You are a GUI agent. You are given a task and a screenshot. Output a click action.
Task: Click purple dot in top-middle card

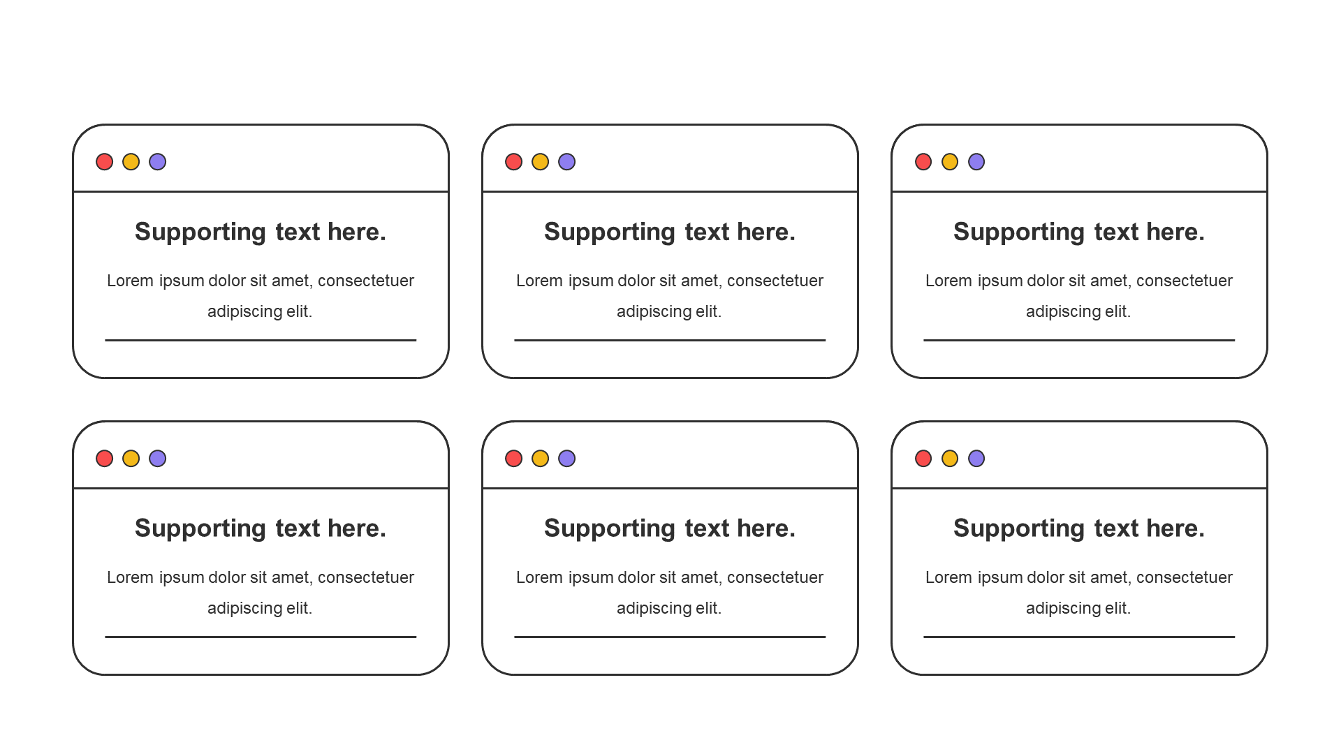pyautogui.click(x=567, y=162)
